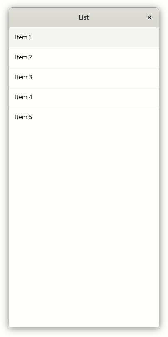Image resolution: width=168 pixels, height=337 pixels.
Task: Select the row between Item 3 and Item 5
Action: [84, 97]
